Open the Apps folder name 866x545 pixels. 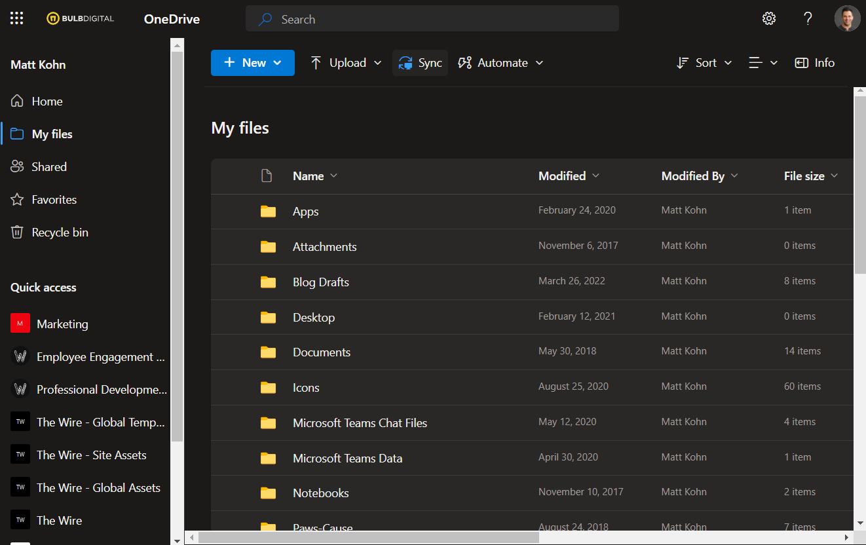(x=306, y=212)
